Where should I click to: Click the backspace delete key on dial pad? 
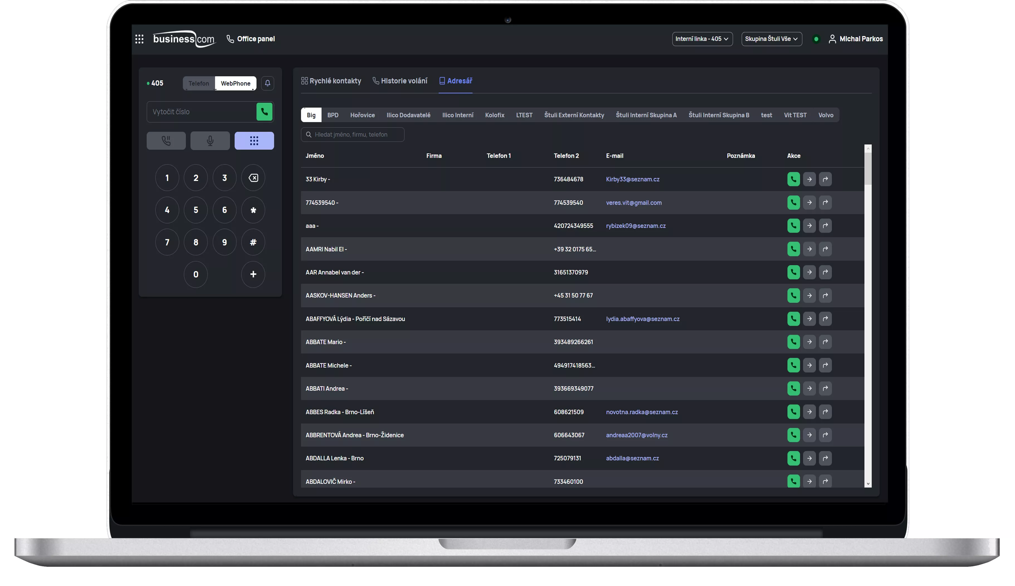click(253, 178)
